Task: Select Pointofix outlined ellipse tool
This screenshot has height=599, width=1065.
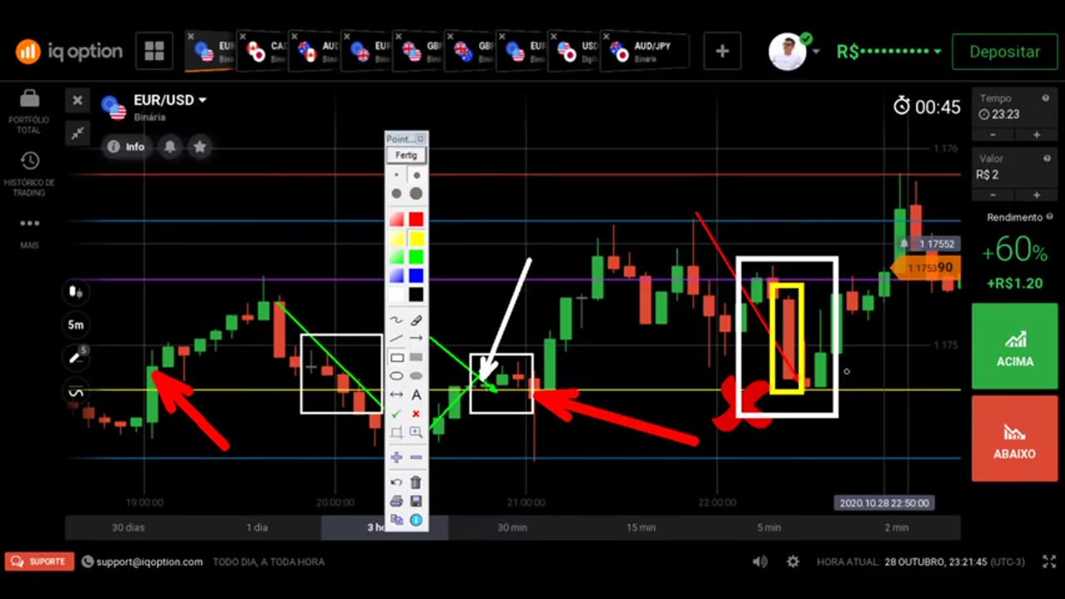Action: [397, 376]
